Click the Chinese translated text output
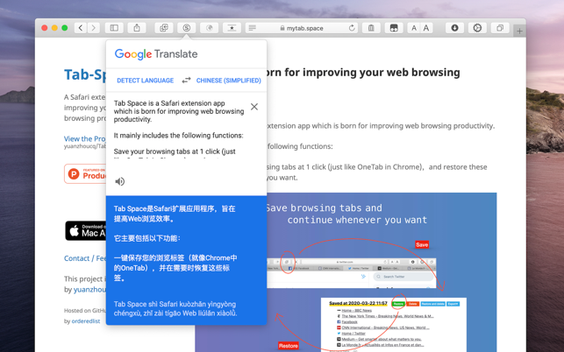The width and height of the screenshot is (564, 352). 176,243
